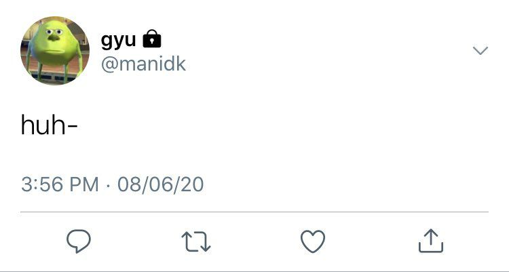Visit the @manidk handle link

143,64
